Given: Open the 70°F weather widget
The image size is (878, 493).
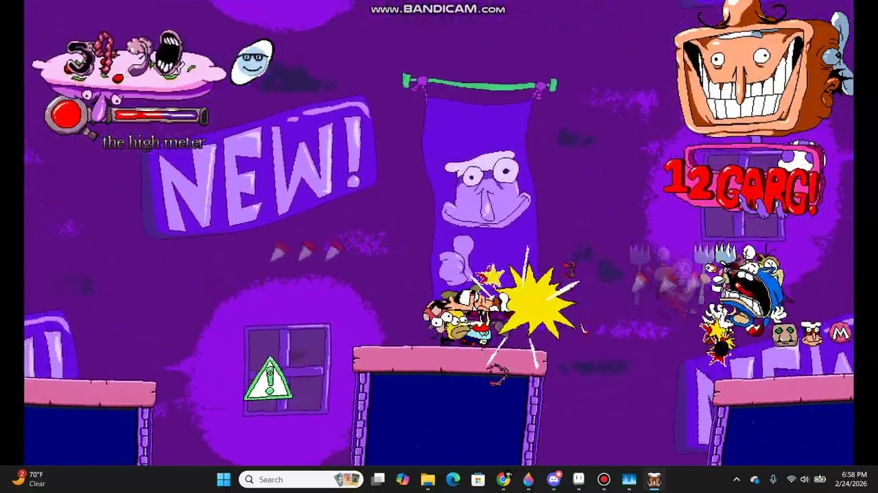Looking at the screenshot, I should point(29,479).
